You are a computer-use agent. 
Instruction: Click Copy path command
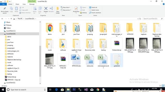click(24, 10)
